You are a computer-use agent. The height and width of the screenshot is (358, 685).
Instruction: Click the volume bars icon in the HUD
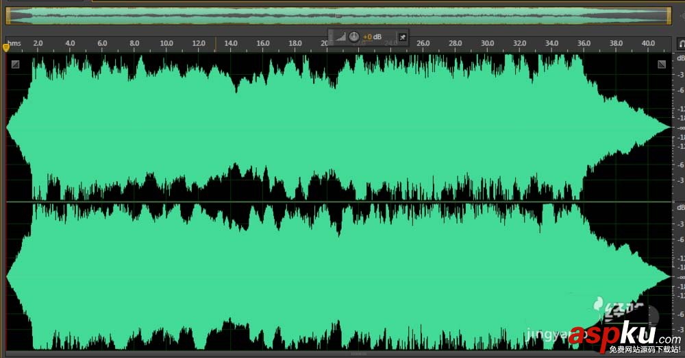pyautogui.click(x=340, y=37)
